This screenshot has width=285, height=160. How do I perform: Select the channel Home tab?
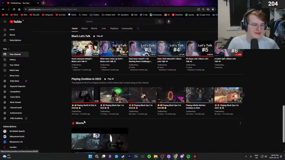click(x=74, y=28)
